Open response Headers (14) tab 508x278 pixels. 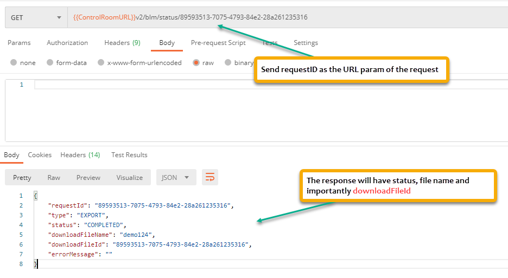coord(80,155)
